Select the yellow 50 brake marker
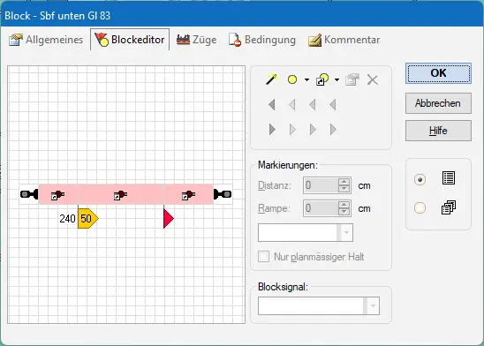 (x=88, y=218)
